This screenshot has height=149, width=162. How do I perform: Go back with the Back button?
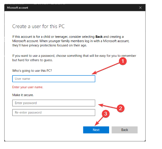[x=125, y=130]
